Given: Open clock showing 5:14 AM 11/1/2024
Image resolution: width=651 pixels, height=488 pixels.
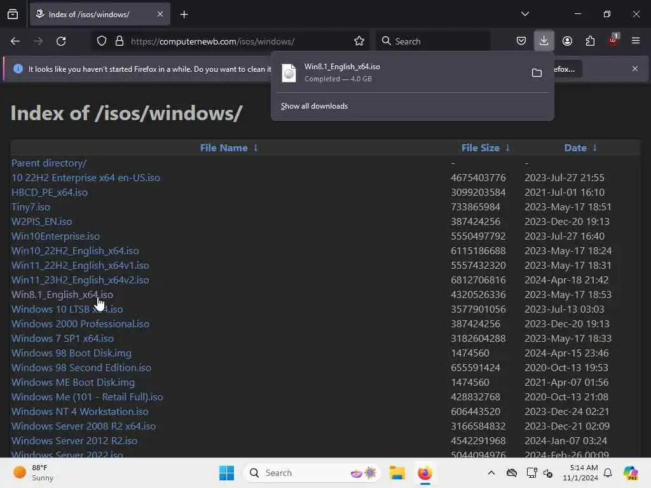Looking at the screenshot, I should click(580, 473).
